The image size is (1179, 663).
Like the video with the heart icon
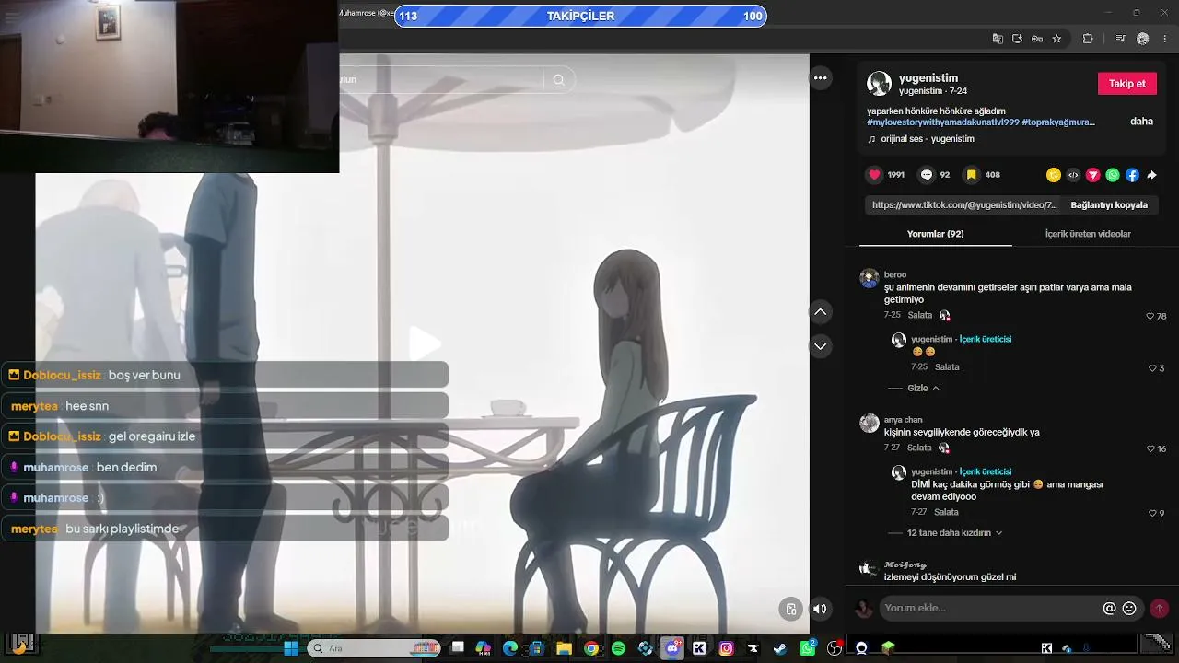(874, 175)
